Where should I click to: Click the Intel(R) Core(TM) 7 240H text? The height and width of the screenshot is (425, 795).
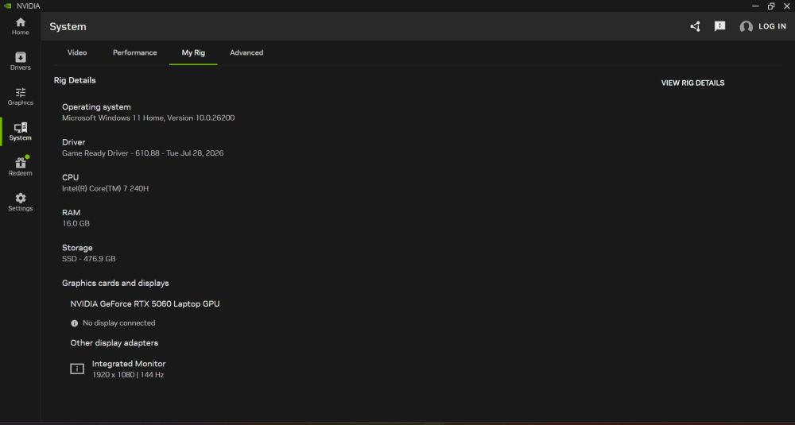point(106,188)
